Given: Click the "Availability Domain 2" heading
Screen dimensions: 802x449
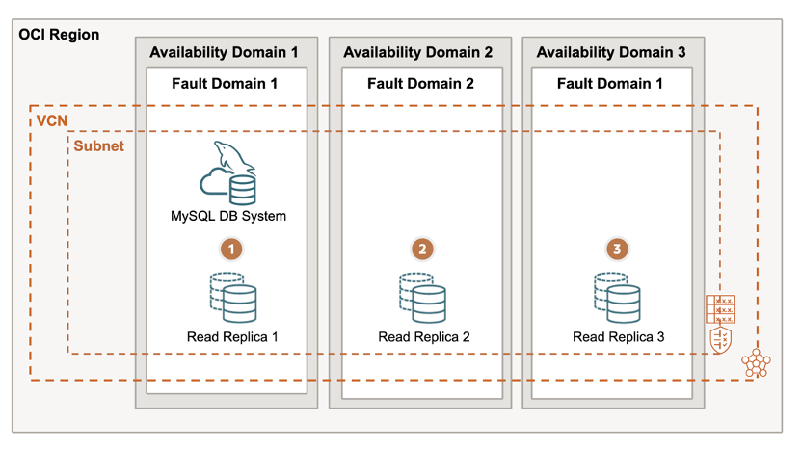Looking at the screenshot, I should pyautogui.click(x=418, y=52).
